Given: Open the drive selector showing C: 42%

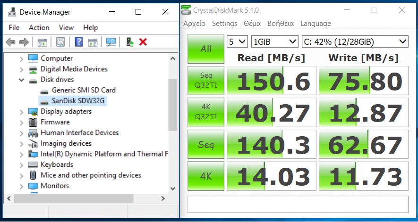Looking at the screenshot, I should tap(355, 42).
